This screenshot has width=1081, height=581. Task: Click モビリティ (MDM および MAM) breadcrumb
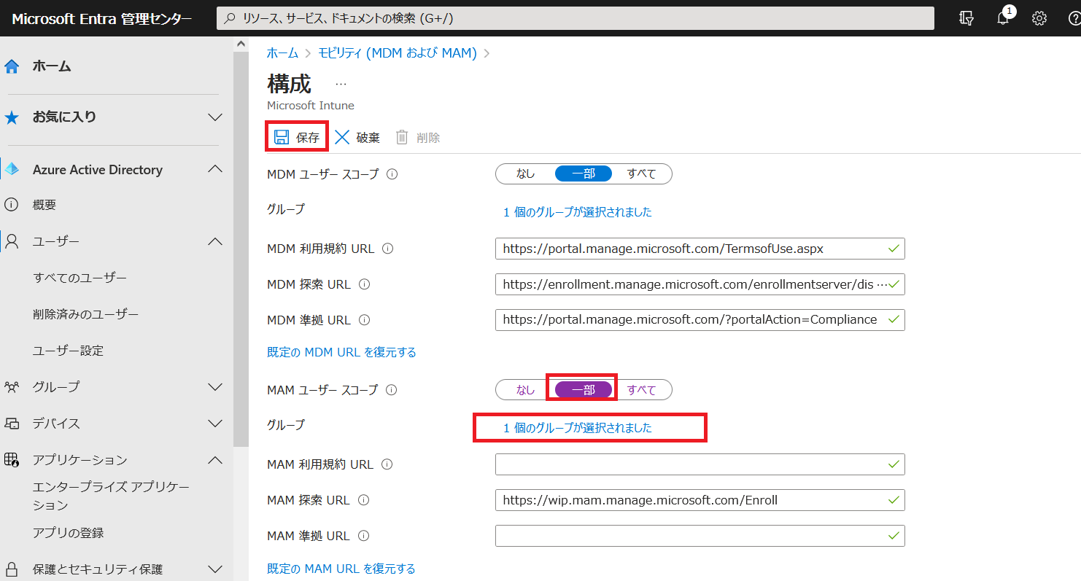(398, 53)
